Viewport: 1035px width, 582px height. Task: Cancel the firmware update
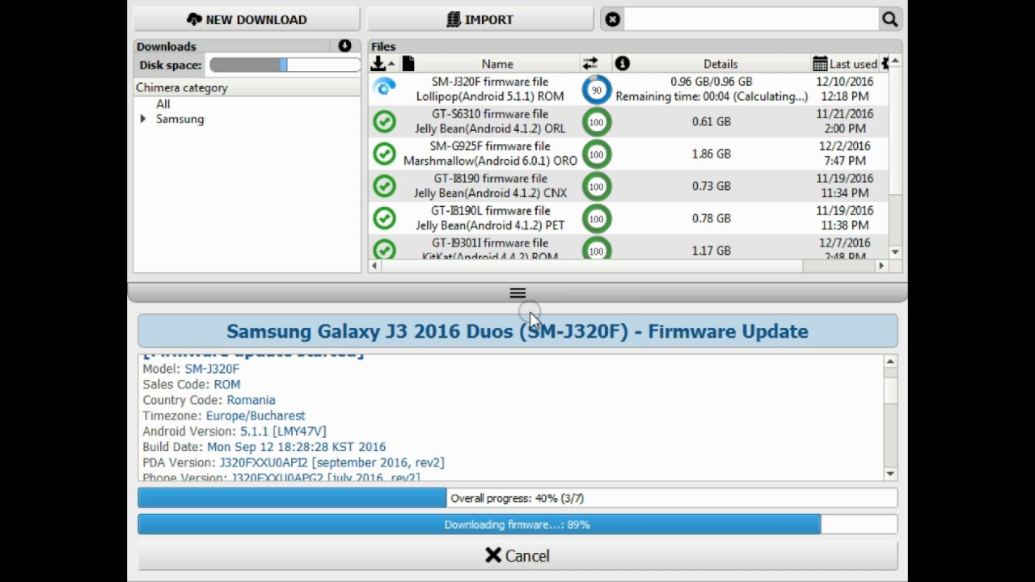point(517,555)
